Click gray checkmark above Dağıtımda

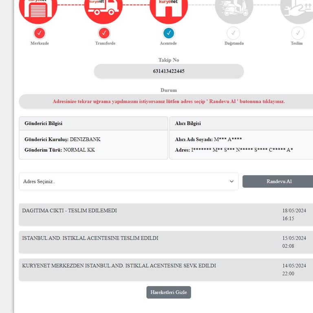(233, 33)
